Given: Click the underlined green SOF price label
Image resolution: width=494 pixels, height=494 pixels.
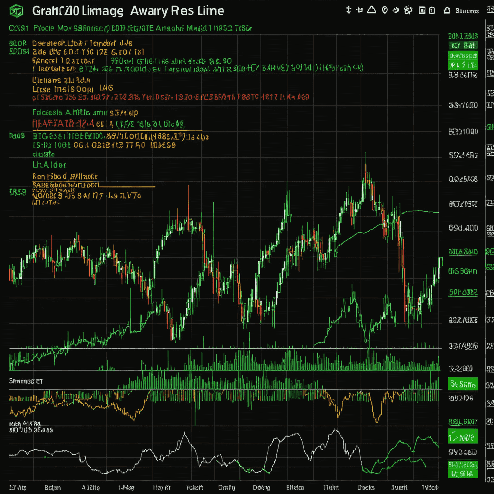Looking at the screenshot, I should coord(463,292).
